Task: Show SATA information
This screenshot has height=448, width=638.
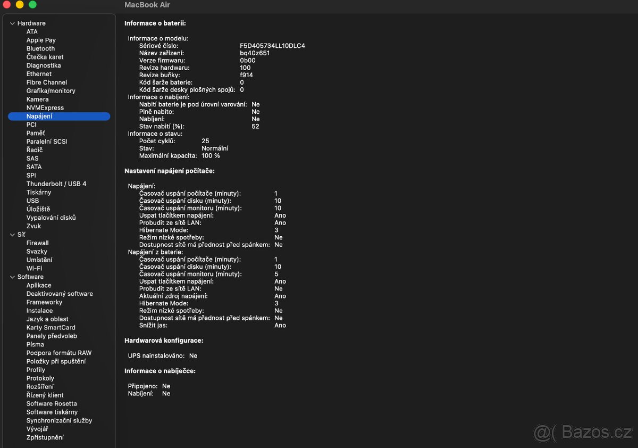Action: pos(34,167)
